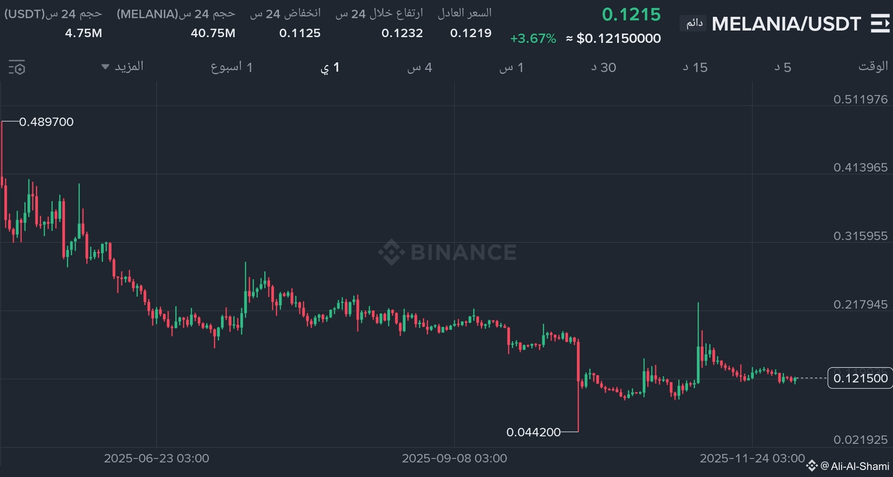The image size is (893, 477).
Task: Click the 0.121500 current price tag
Action: [860, 378]
